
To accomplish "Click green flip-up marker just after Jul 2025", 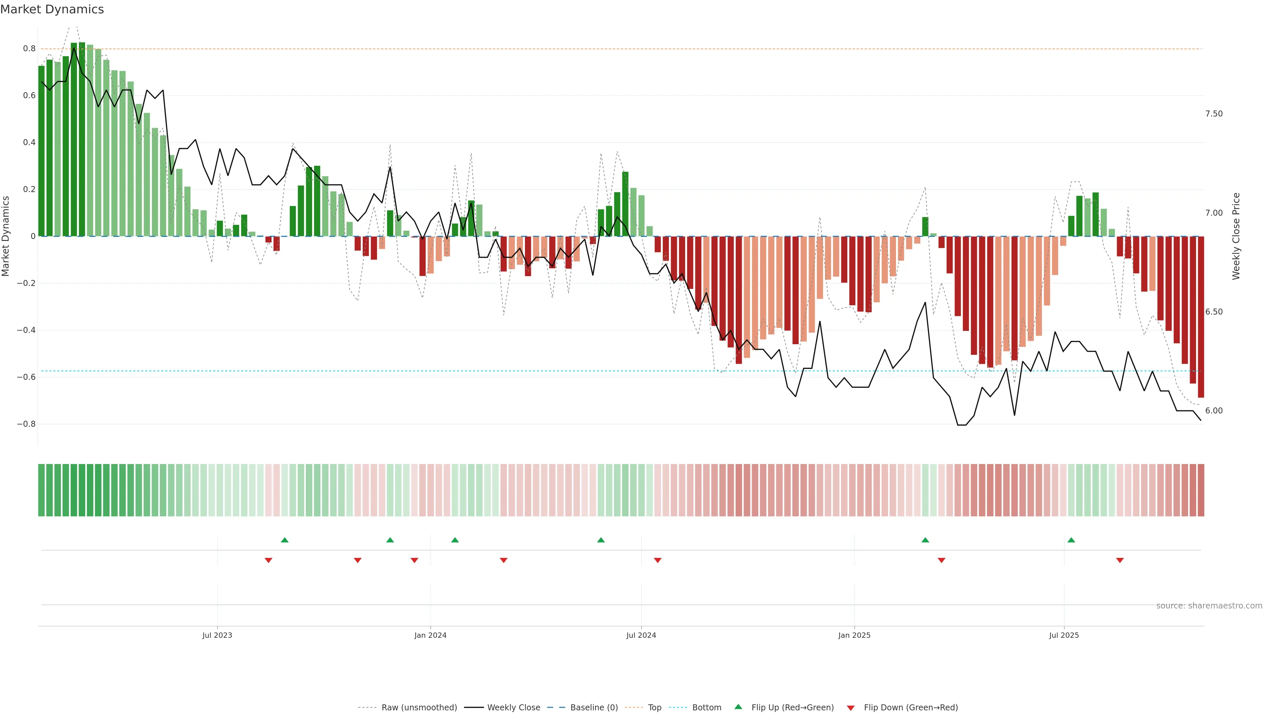I will [x=1071, y=540].
